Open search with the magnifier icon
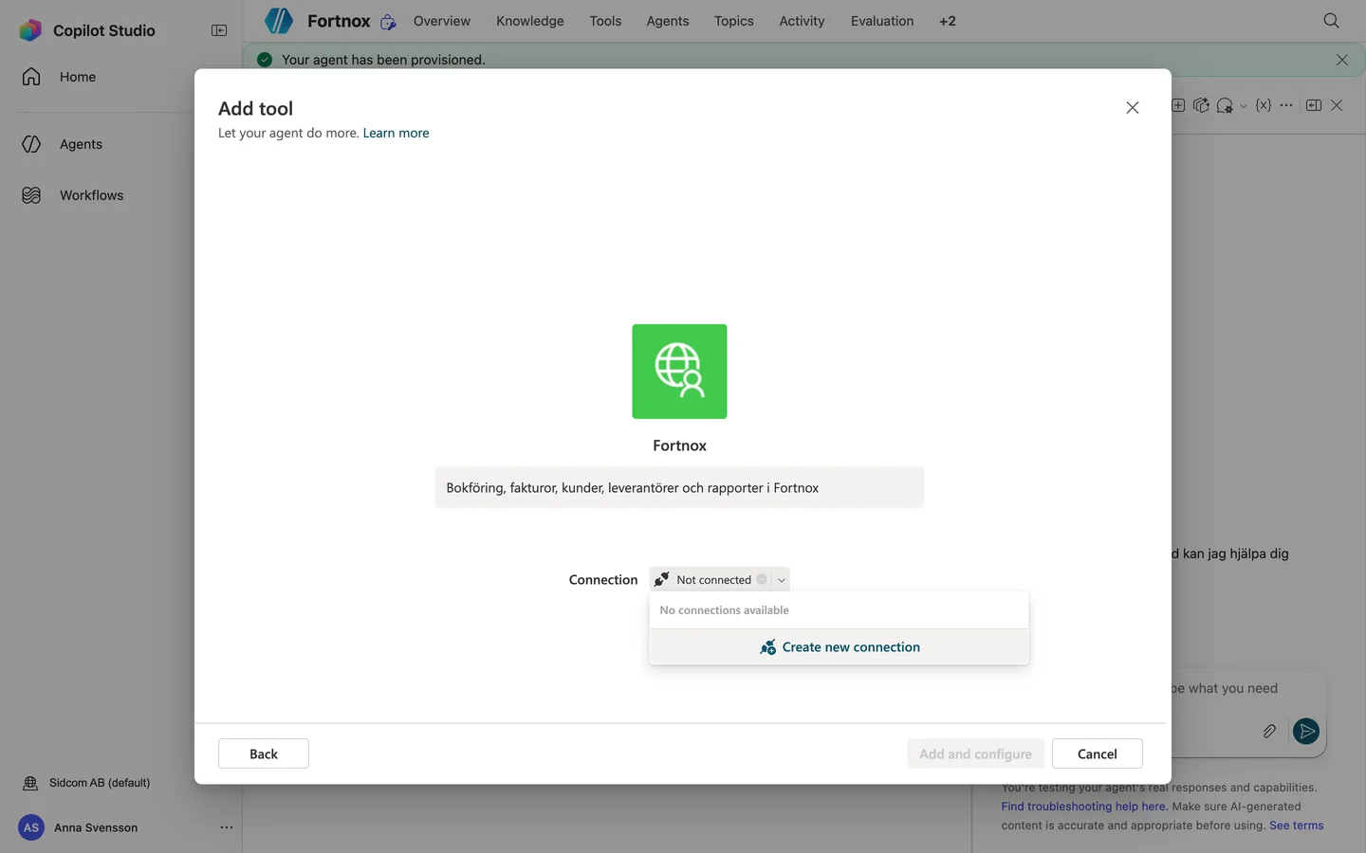This screenshot has height=853, width=1366. pos(1331,21)
